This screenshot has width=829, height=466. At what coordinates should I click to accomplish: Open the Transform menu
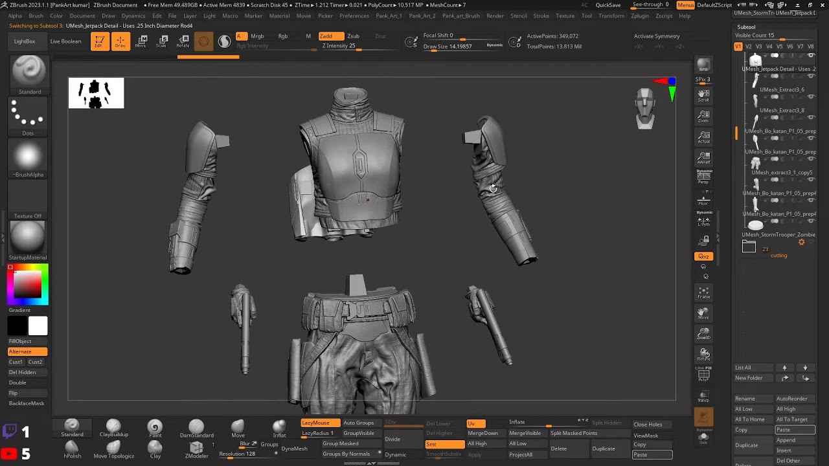point(611,16)
